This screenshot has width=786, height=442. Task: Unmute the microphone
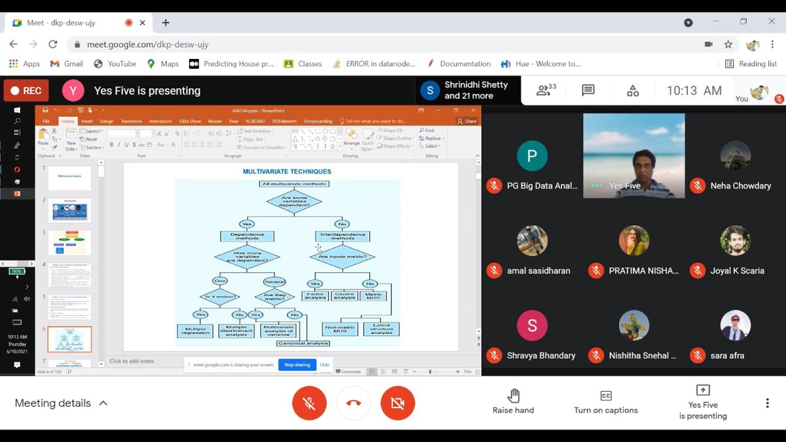pyautogui.click(x=309, y=403)
